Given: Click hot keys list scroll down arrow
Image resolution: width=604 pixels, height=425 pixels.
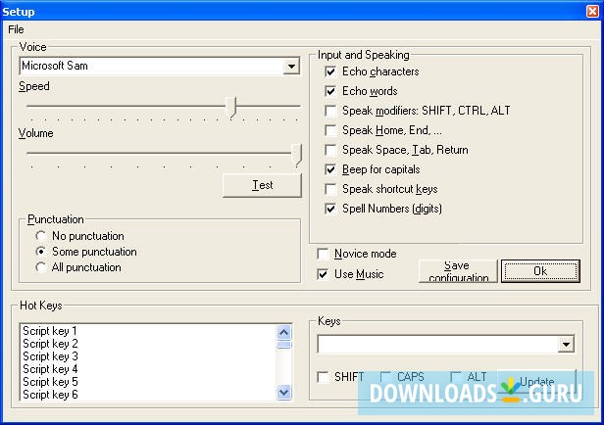Looking at the screenshot, I should [x=284, y=393].
